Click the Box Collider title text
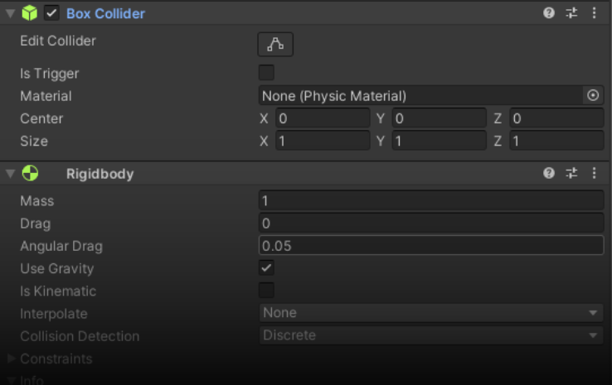Viewport: 612px width, 385px height. tap(106, 13)
